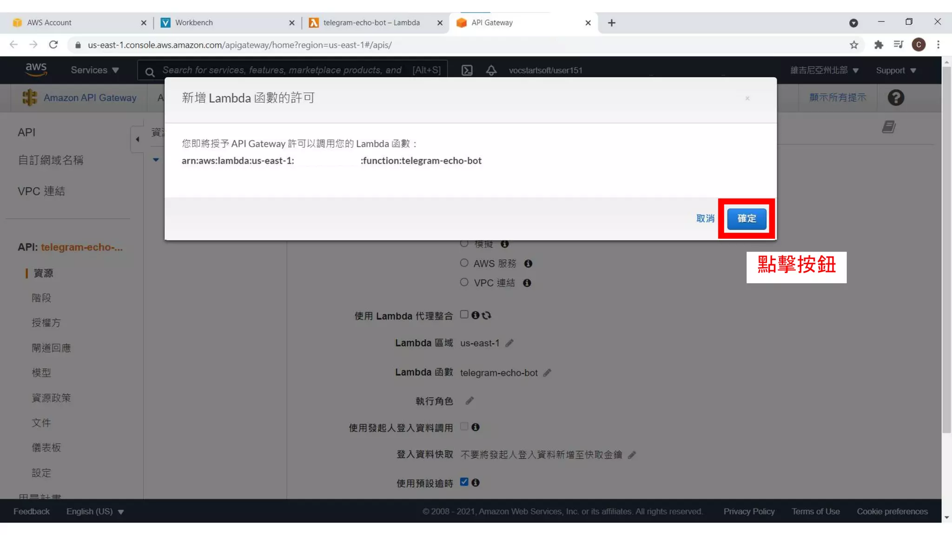
Task: Show info for 使用發起人登入資料調用
Action: click(x=475, y=427)
